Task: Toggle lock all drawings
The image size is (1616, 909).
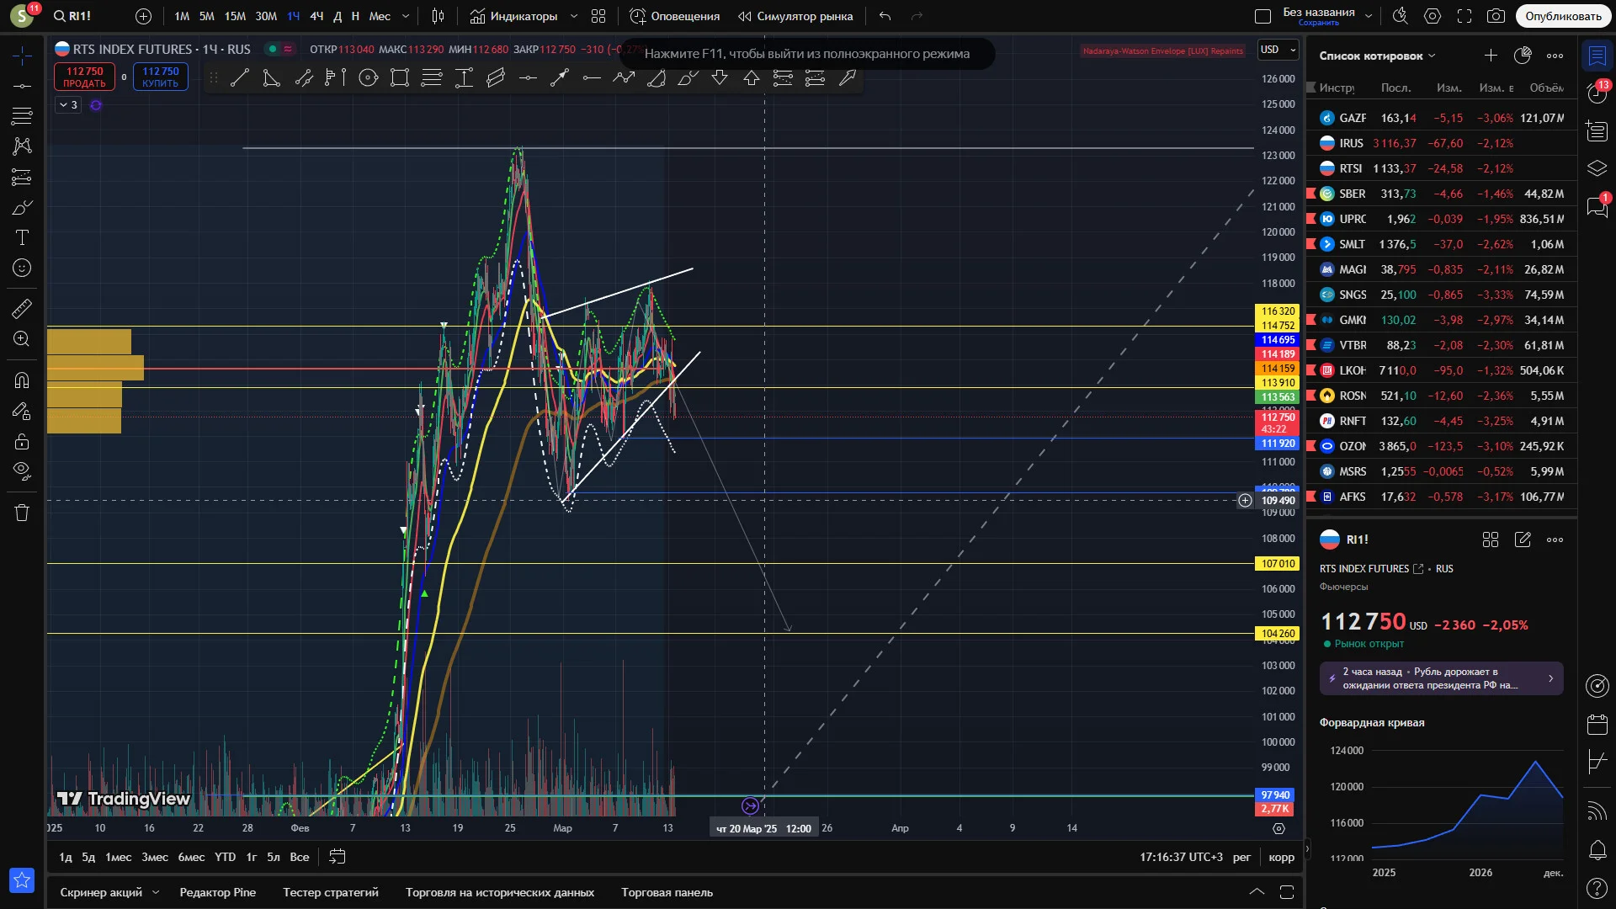Action: click(x=22, y=442)
